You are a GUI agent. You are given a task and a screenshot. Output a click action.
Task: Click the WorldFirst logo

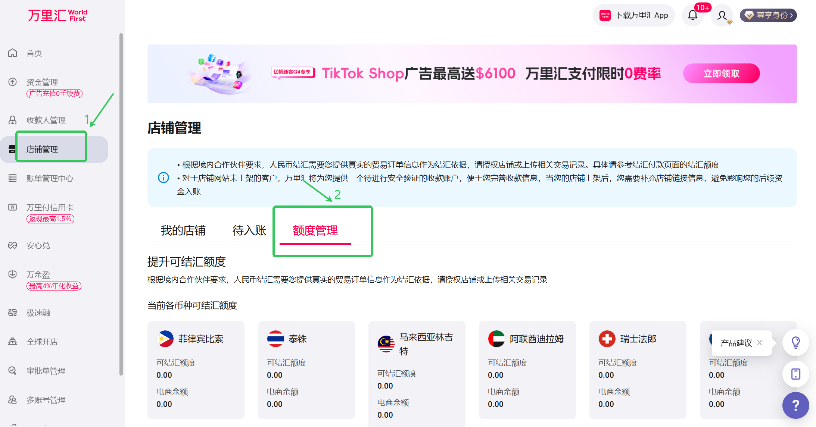point(57,15)
